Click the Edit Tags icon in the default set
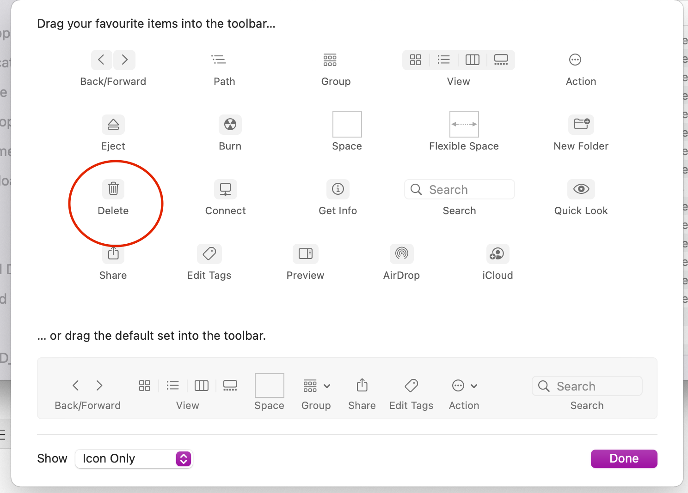Screen dimensions: 688x493 (x=412, y=385)
